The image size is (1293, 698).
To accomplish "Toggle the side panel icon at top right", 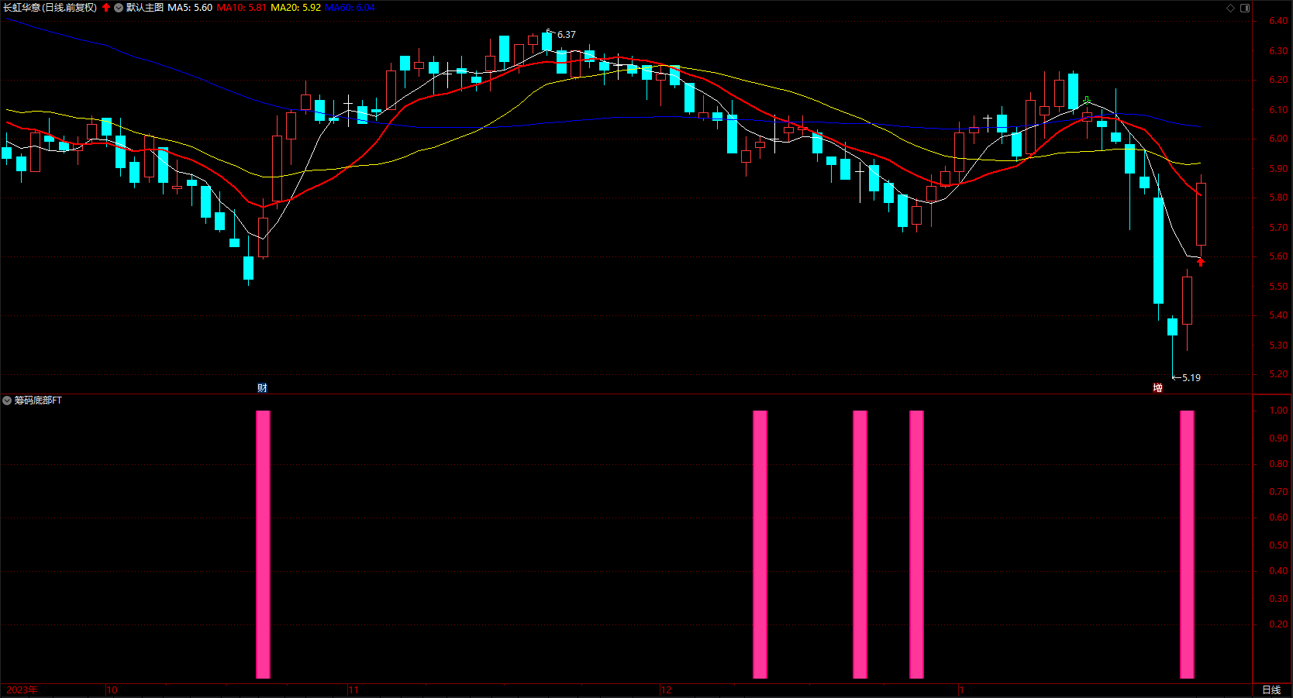I will pos(1245,8).
